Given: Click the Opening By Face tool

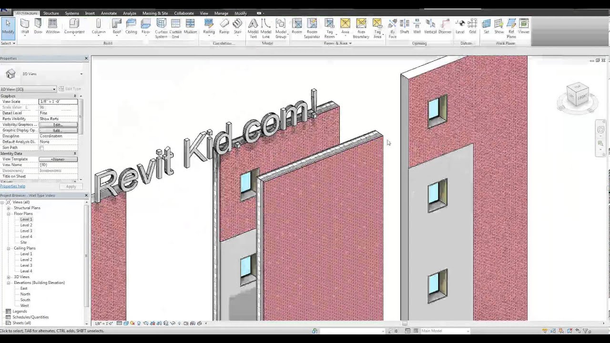Looking at the screenshot, I should (392, 29).
